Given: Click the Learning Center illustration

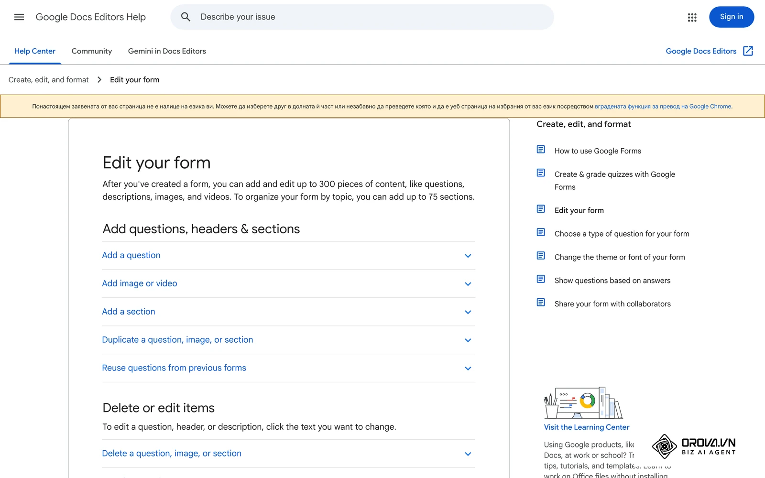Looking at the screenshot, I should point(583,403).
